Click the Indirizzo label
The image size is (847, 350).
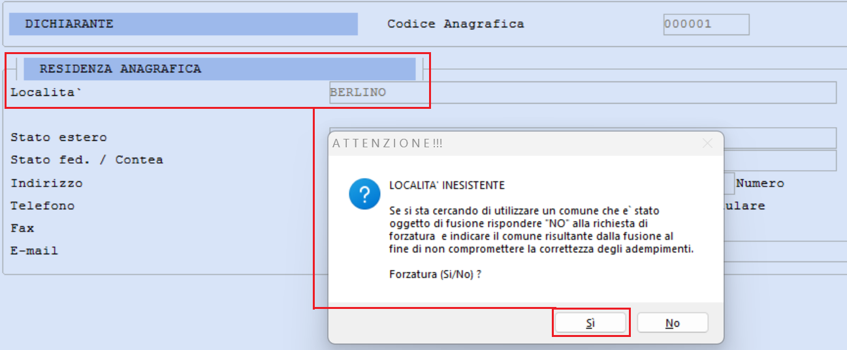(46, 183)
